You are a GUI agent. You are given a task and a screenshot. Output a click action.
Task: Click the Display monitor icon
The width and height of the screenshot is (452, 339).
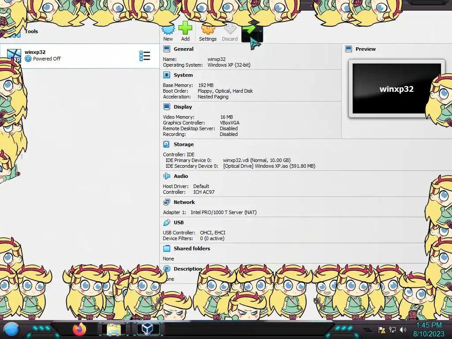[x=166, y=107]
